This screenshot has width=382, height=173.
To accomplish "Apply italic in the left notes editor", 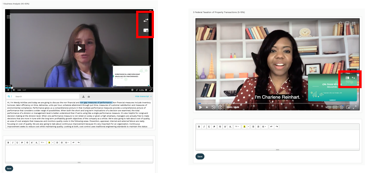I will pyautogui.click(x=13, y=143).
